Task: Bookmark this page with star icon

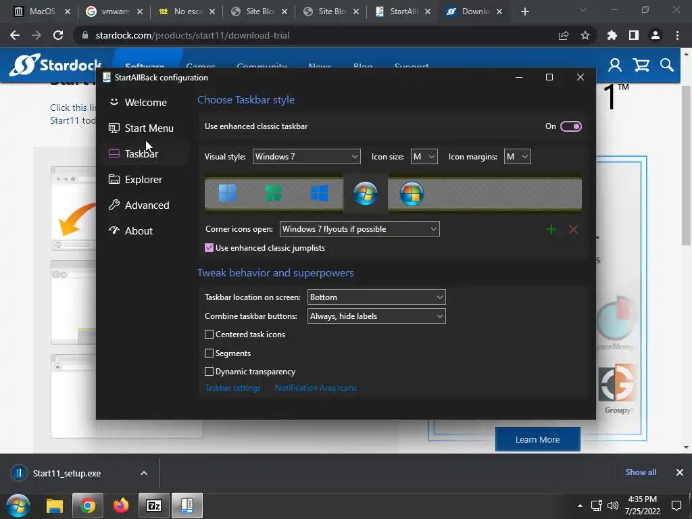Action: [x=585, y=35]
